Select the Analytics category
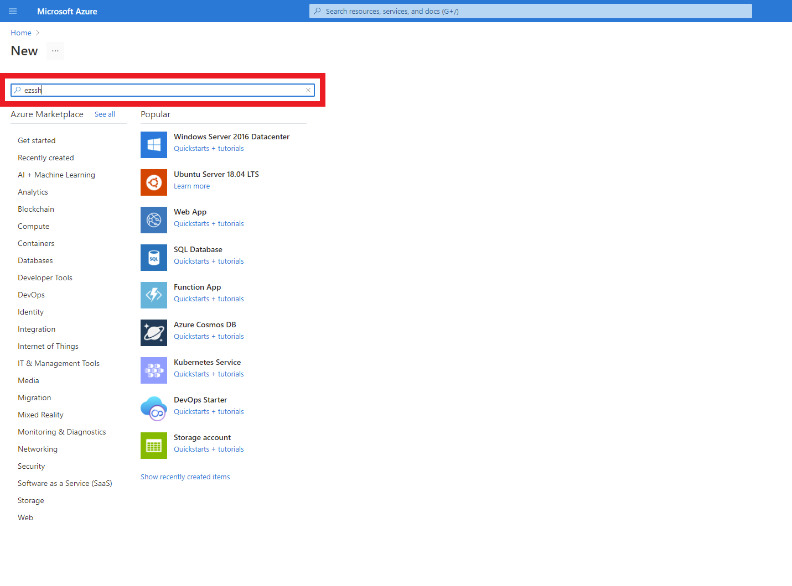The image size is (792, 586). point(33,192)
